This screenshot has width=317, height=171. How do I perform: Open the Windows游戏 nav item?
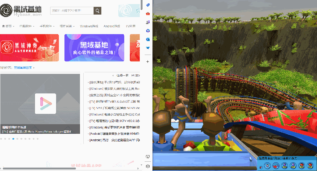pos(89,26)
